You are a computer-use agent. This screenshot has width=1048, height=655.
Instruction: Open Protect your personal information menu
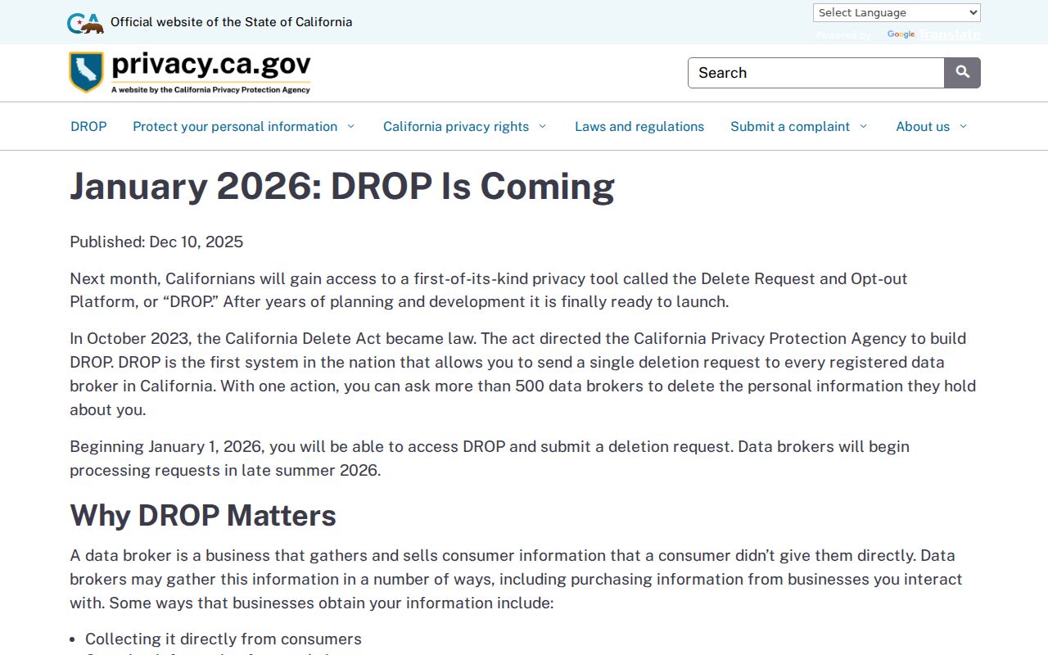(235, 126)
